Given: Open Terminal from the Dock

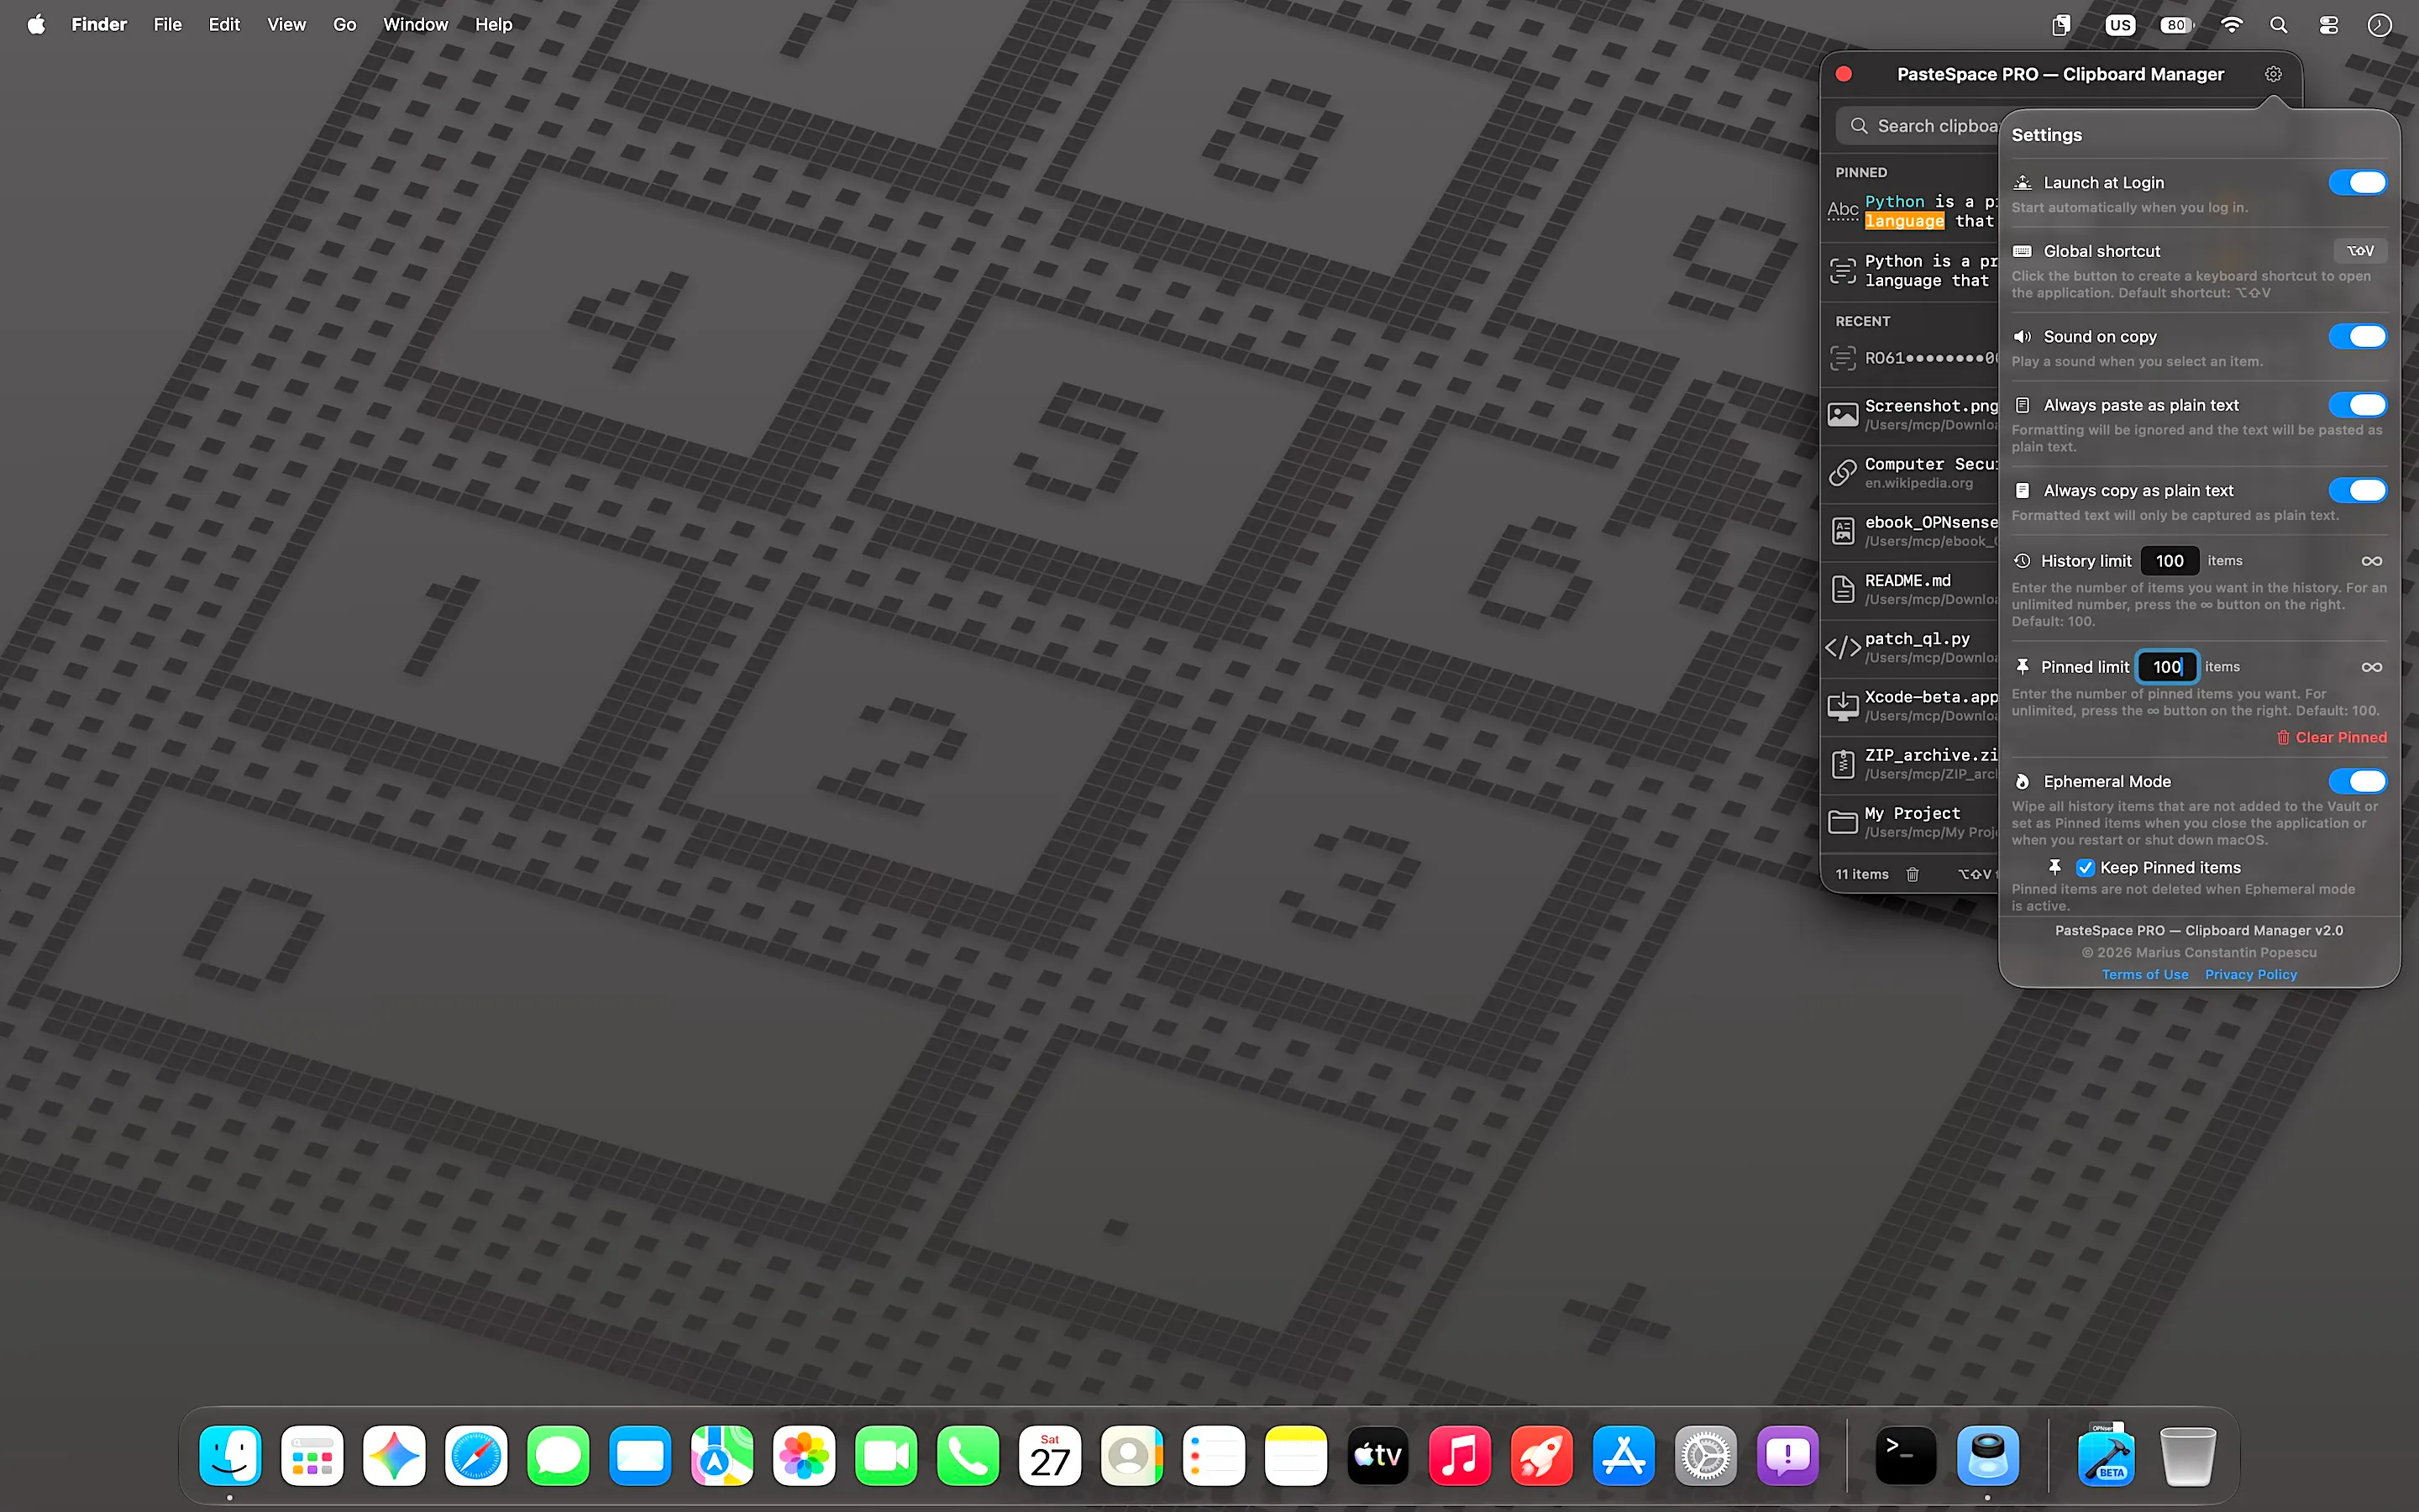Looking at the screenshot, I should [x=1905, y=1455].
